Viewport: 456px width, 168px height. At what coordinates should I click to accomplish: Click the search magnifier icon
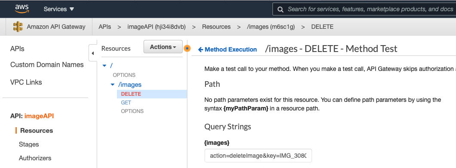click(x=280, y=9)
